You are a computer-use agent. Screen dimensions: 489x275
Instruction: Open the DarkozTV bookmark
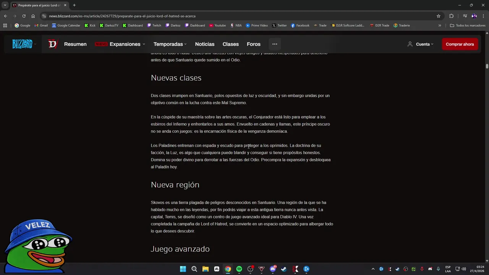pos(109,26)
